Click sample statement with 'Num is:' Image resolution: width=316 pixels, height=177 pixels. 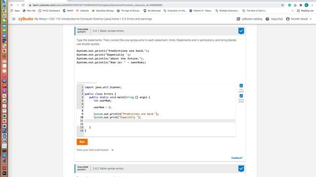click(x=111, y=62)
